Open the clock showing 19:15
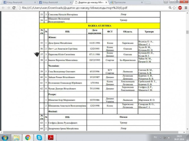Viewport: 189px width, 141px height. click(x=179, y=137)
